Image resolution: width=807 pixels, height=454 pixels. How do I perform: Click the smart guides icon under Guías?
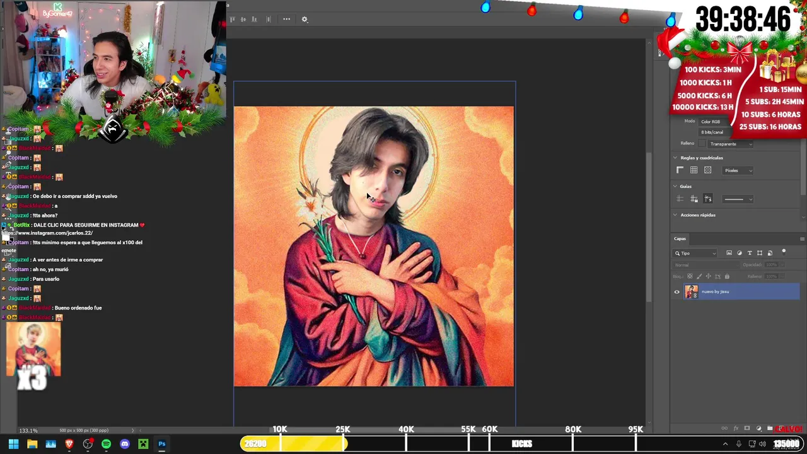click(x=708, y=199)
